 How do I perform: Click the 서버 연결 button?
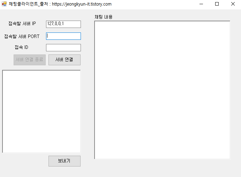point(65,60)
